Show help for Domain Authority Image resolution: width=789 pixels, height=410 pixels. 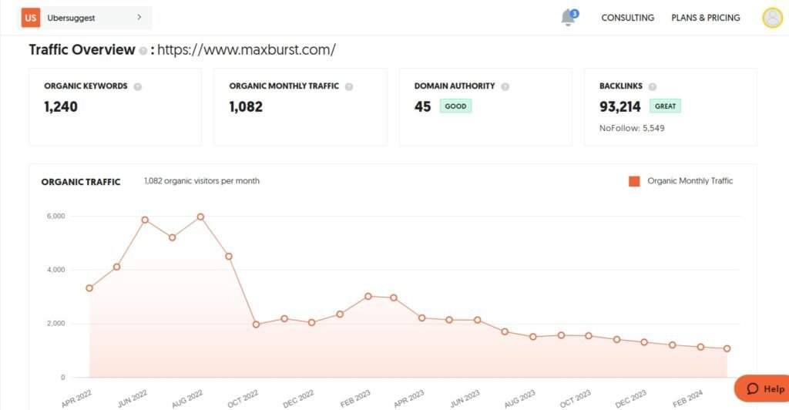[x=505, y=86]
